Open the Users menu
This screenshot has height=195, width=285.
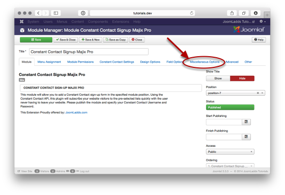[48, 21]
